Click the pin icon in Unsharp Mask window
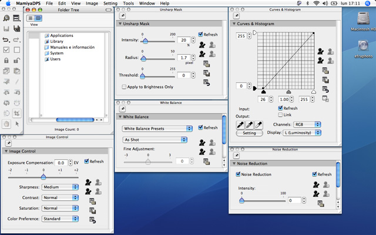 [122, 16]
